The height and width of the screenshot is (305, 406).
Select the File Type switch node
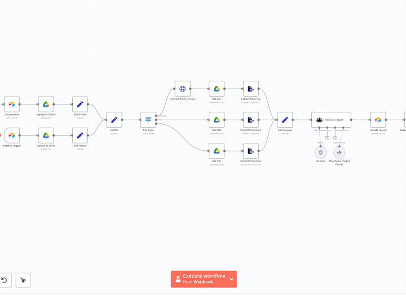[x=148, y=120]
